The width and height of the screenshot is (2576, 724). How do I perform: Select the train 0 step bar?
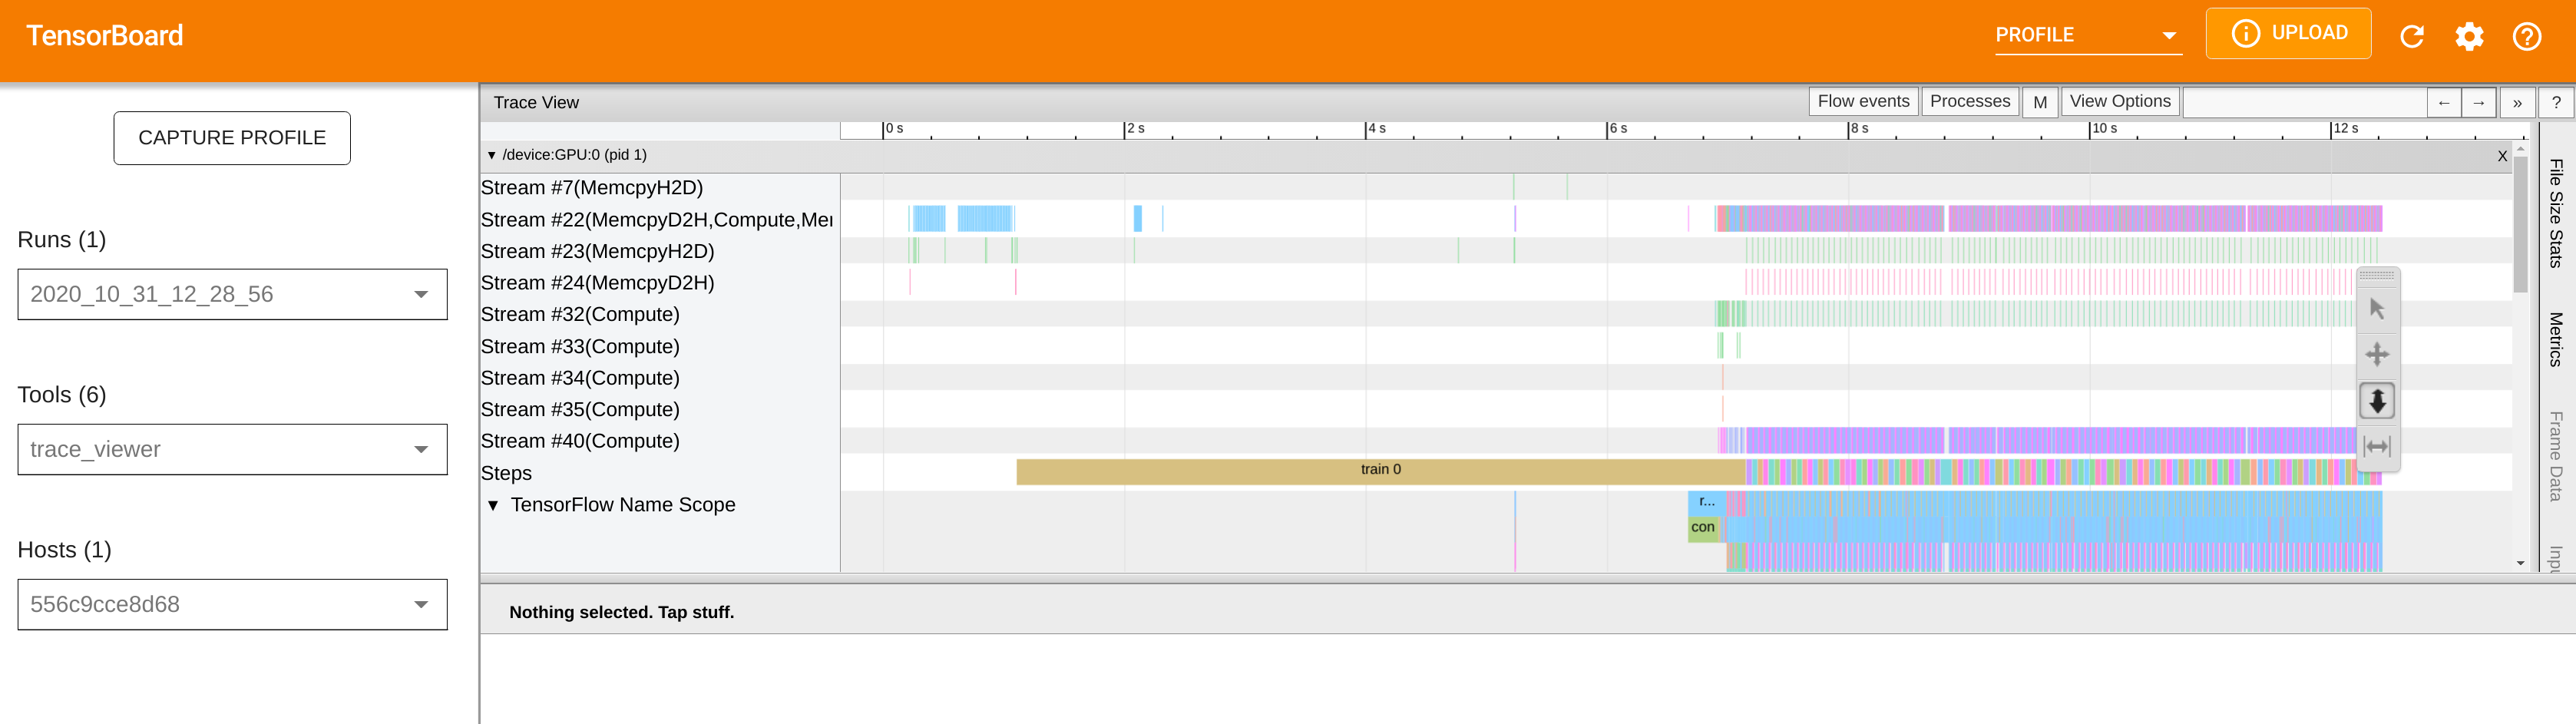1380,469
